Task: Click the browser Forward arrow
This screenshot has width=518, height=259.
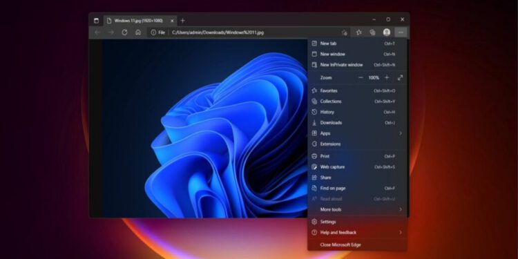Action: [x=111, y=32]
